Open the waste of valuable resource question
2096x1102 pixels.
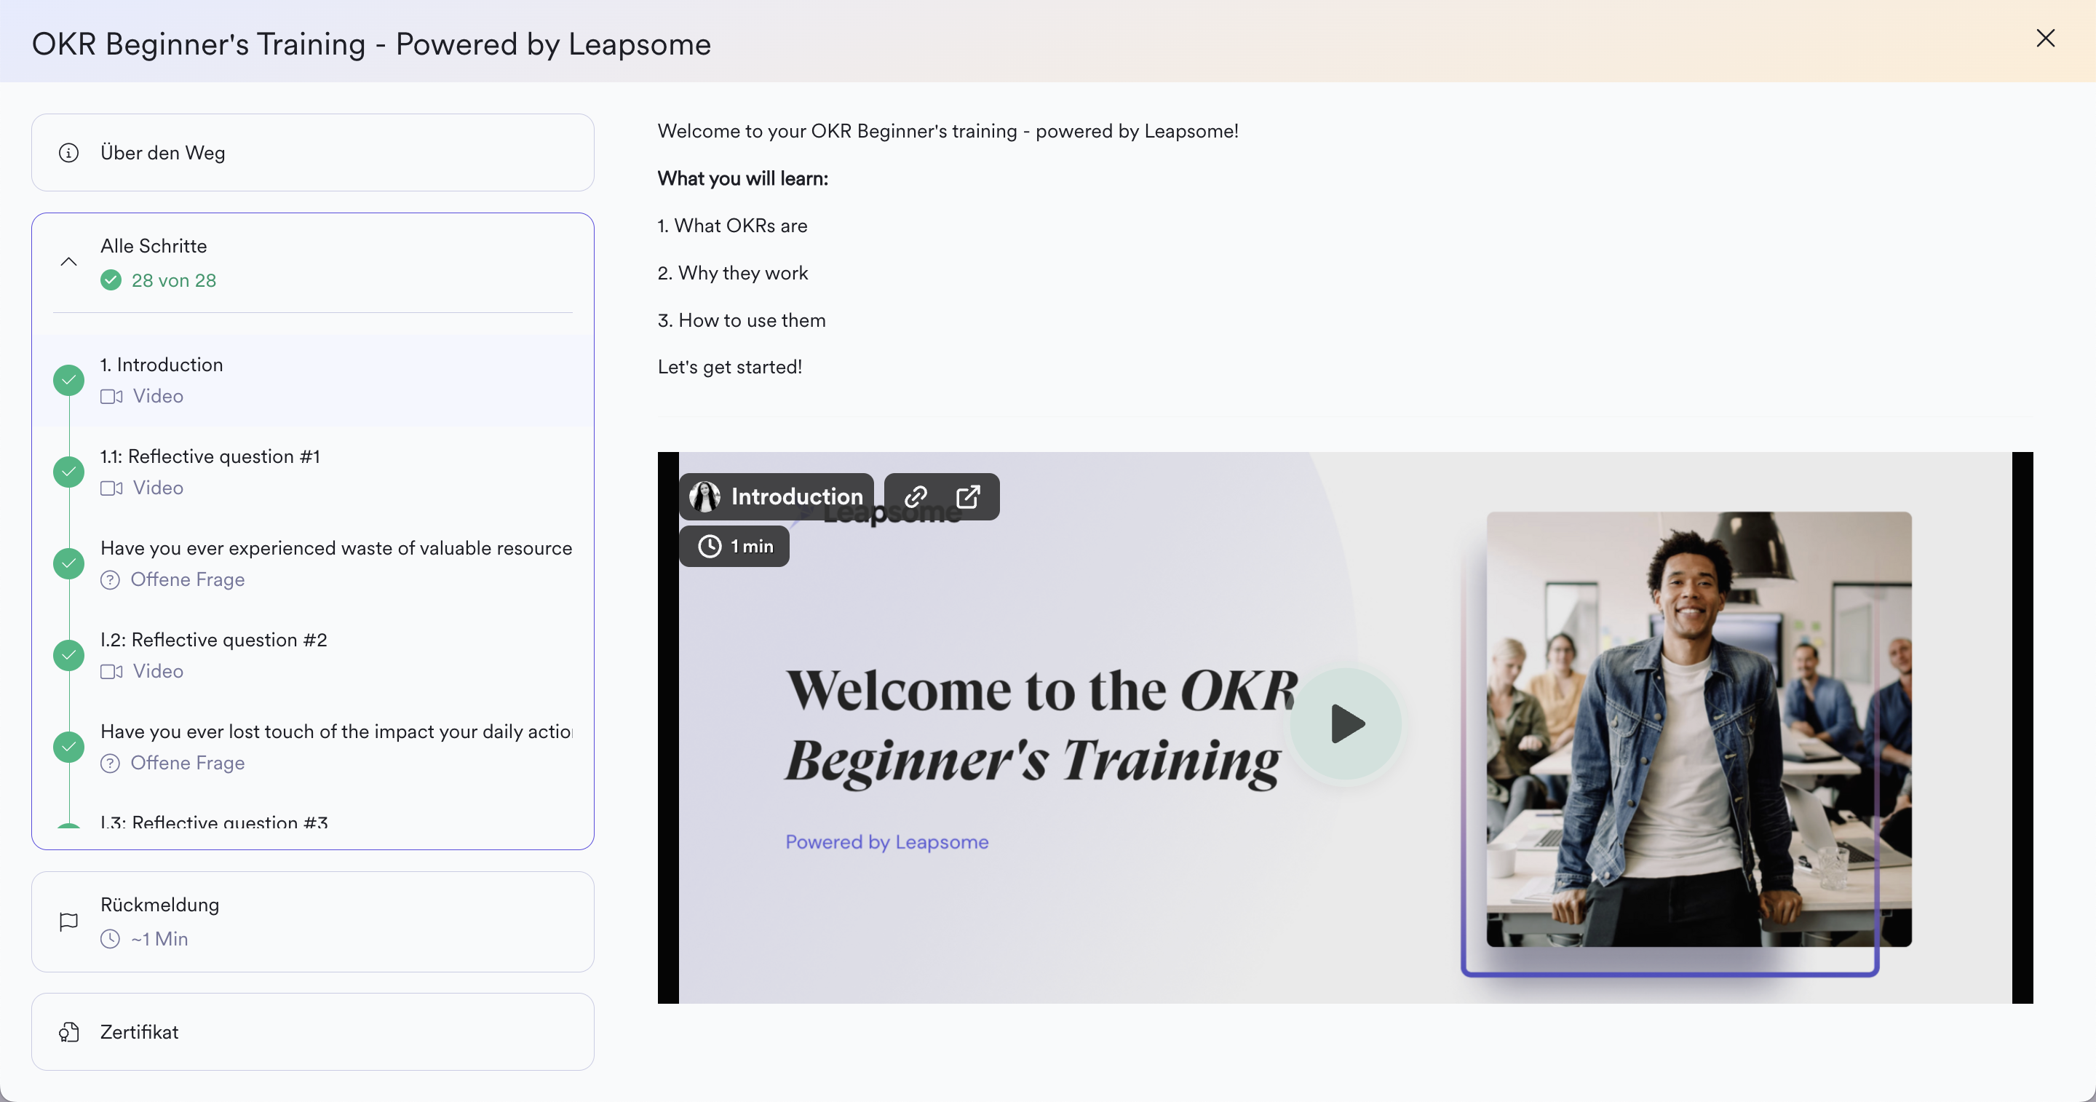click(312, 563)
